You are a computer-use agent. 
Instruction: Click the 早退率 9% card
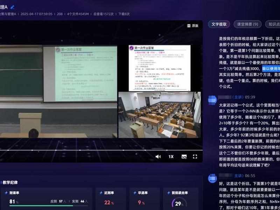click(x=145, y=199)
